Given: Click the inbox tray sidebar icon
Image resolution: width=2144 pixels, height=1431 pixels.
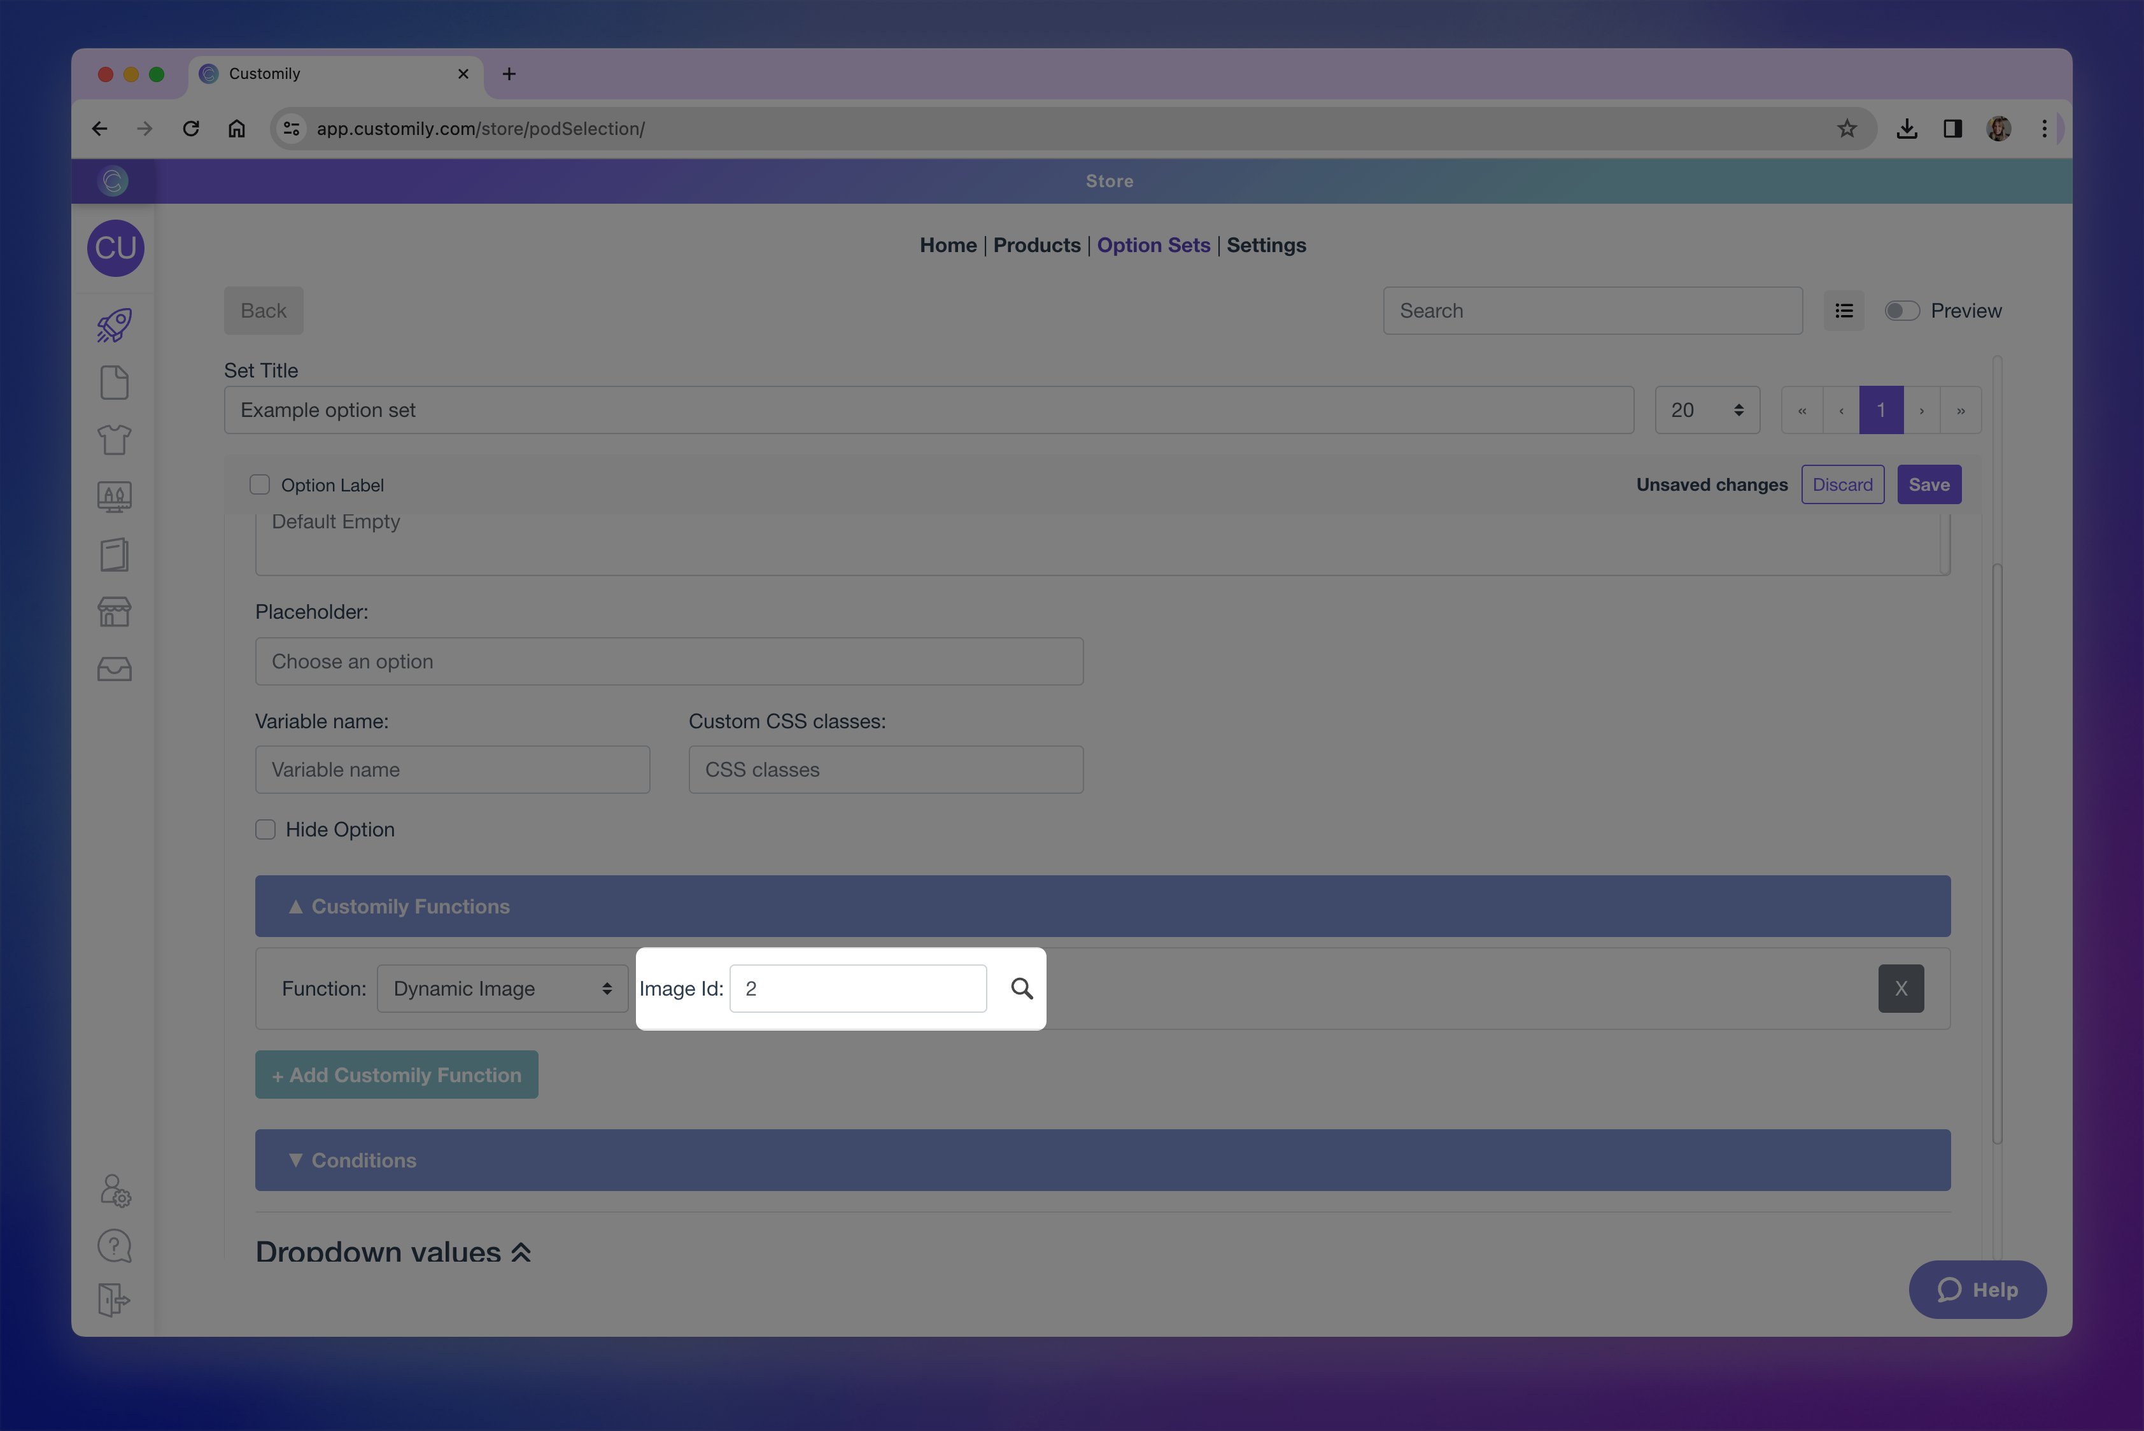Looking at the screenshot, I should pos(114,670).
